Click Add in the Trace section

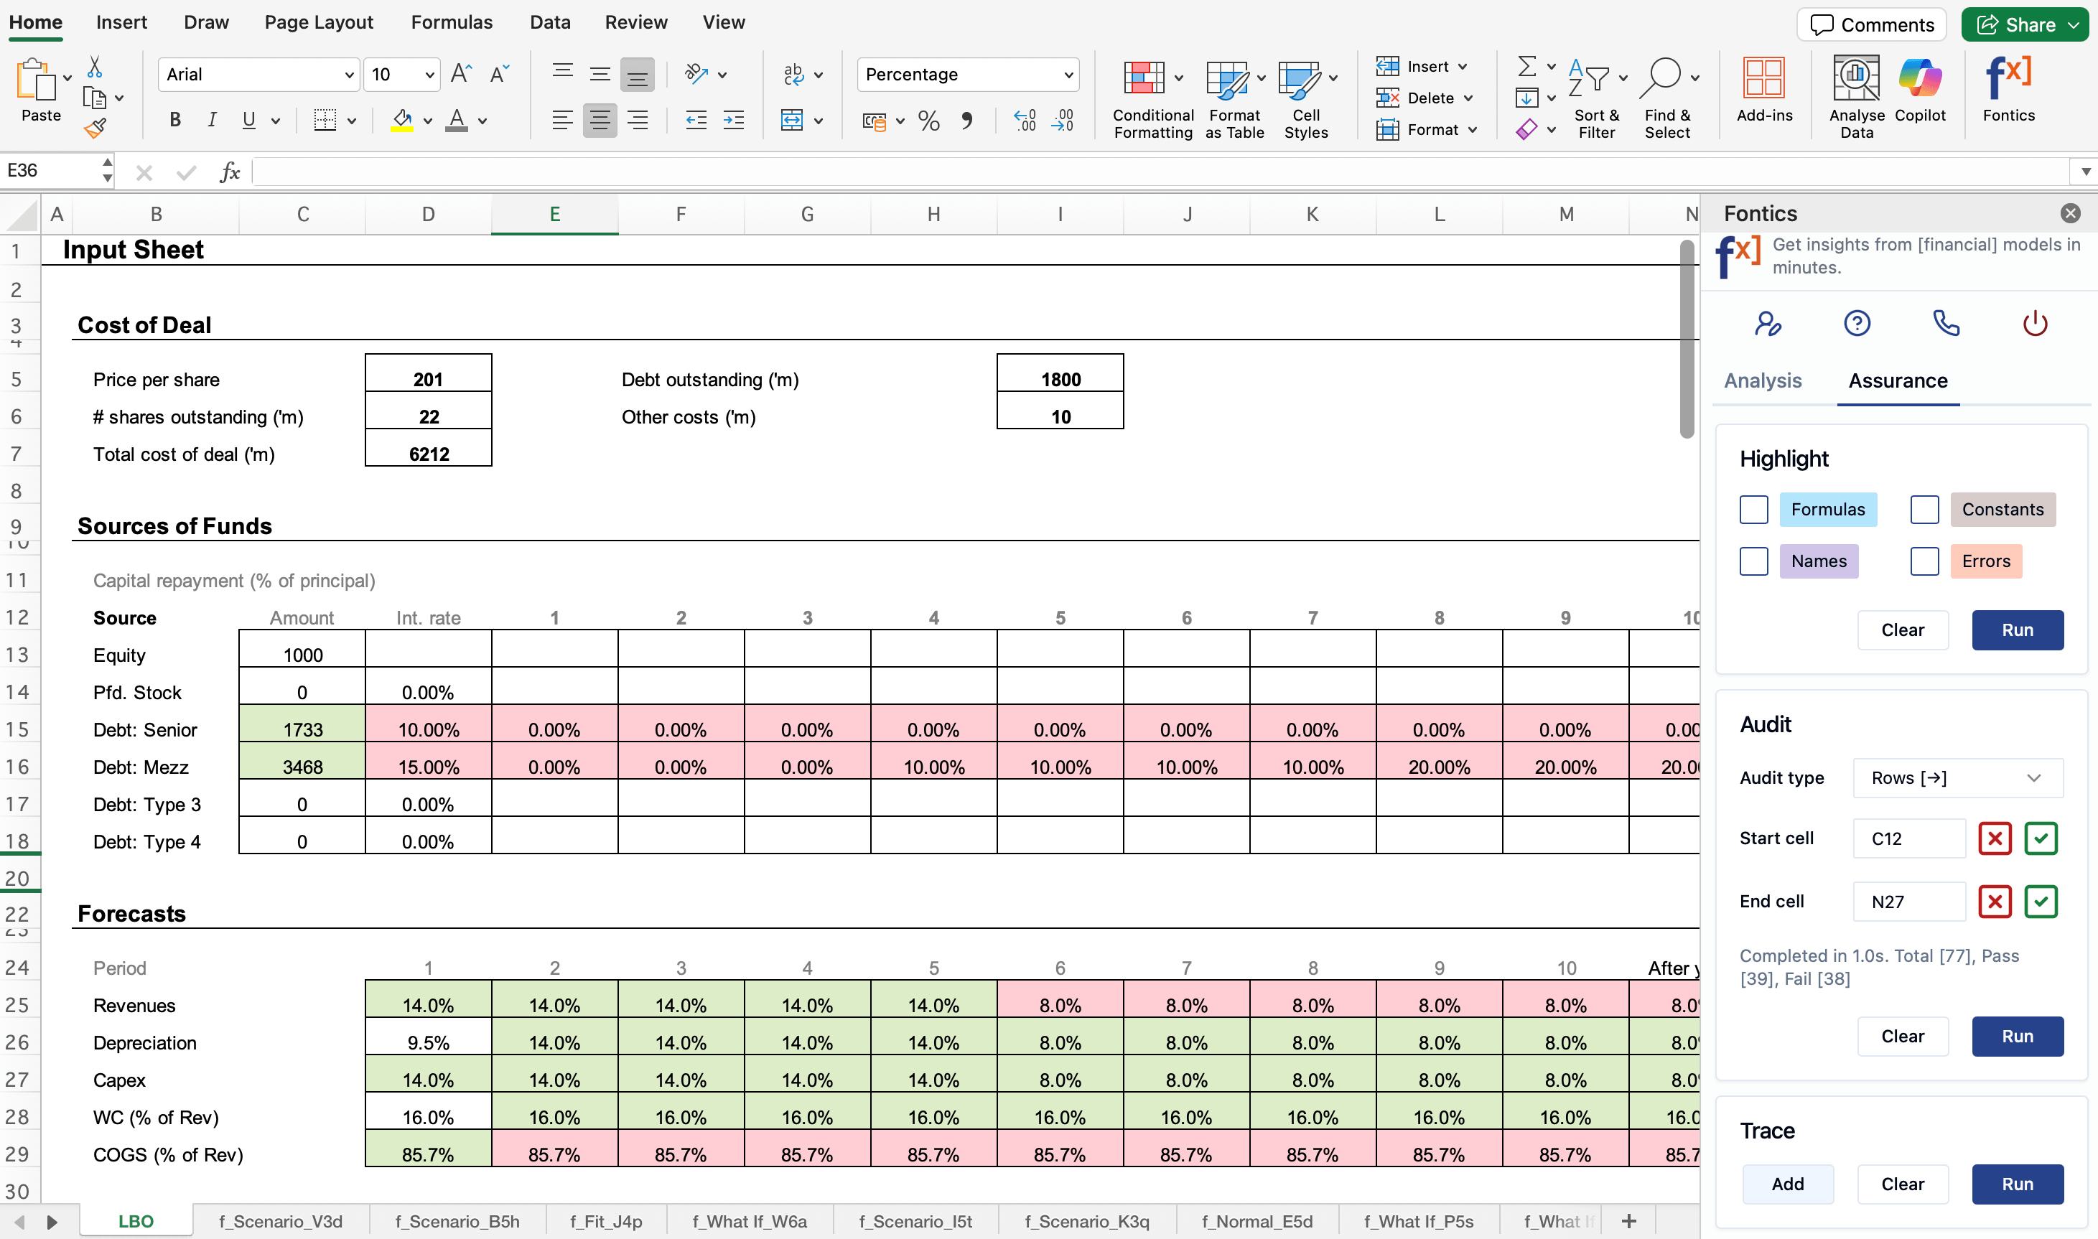pyautogui.click(x=1787, y=1184)
